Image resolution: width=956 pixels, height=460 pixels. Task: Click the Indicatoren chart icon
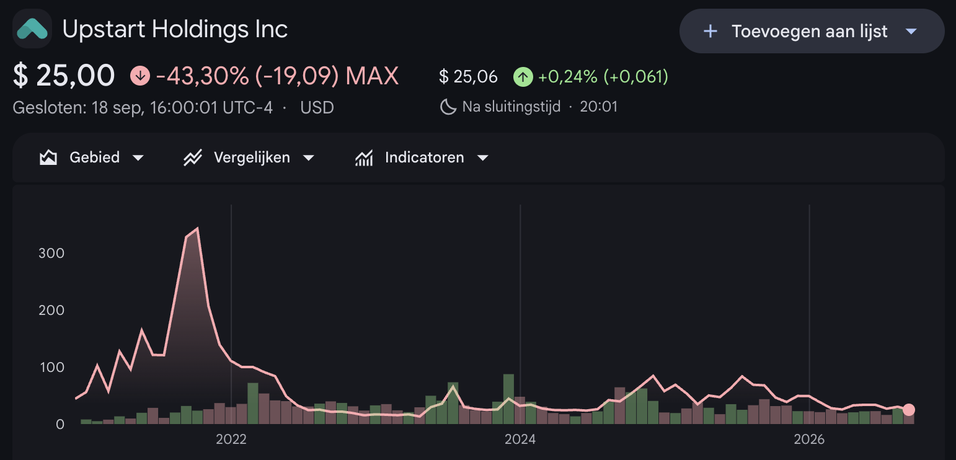[364, 157]
